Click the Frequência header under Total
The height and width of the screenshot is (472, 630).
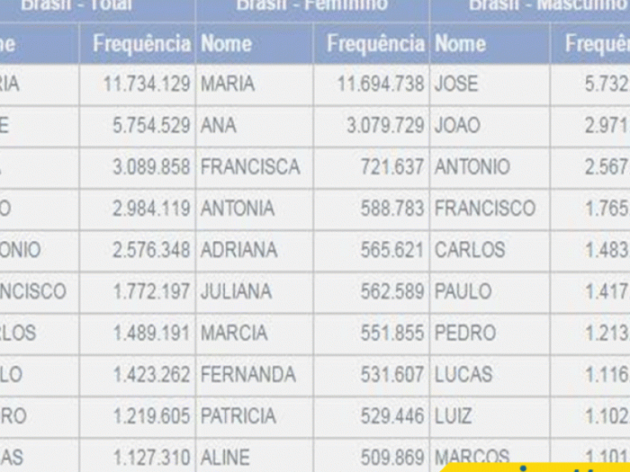tap(137, 43)
